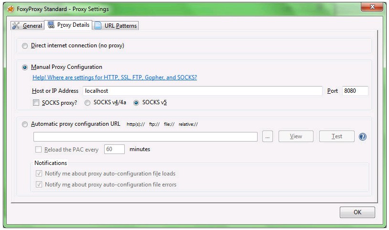Click the Host or IP Address field
389x230 pixels.
(x=203, y=91)
